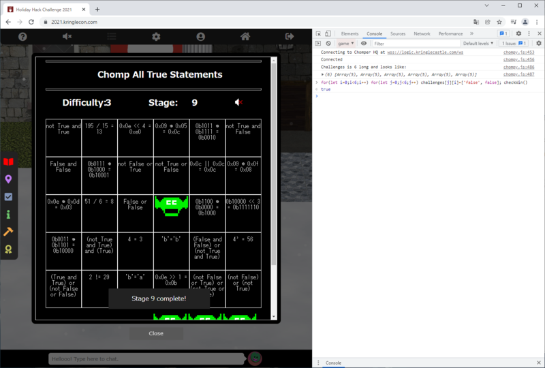Click the home icon in game bar
Screen dimensions: 545x368
pos(245,37)
